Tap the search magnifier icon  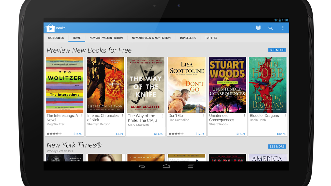[x=270, y=28]
